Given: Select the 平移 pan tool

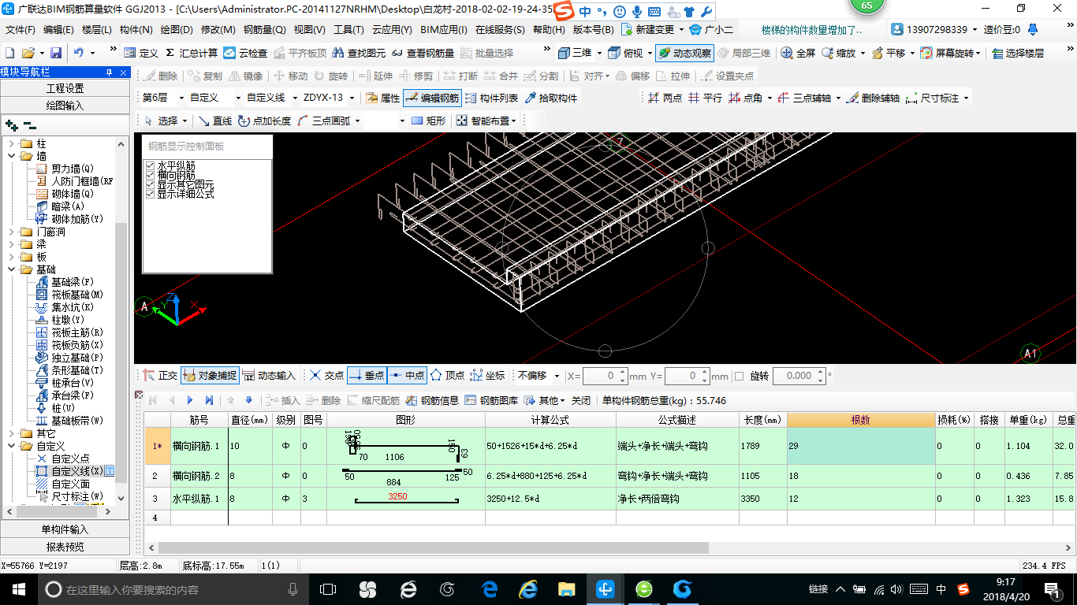Looking at the screenshot, I should pyautogui.click(x=889, y=53).
